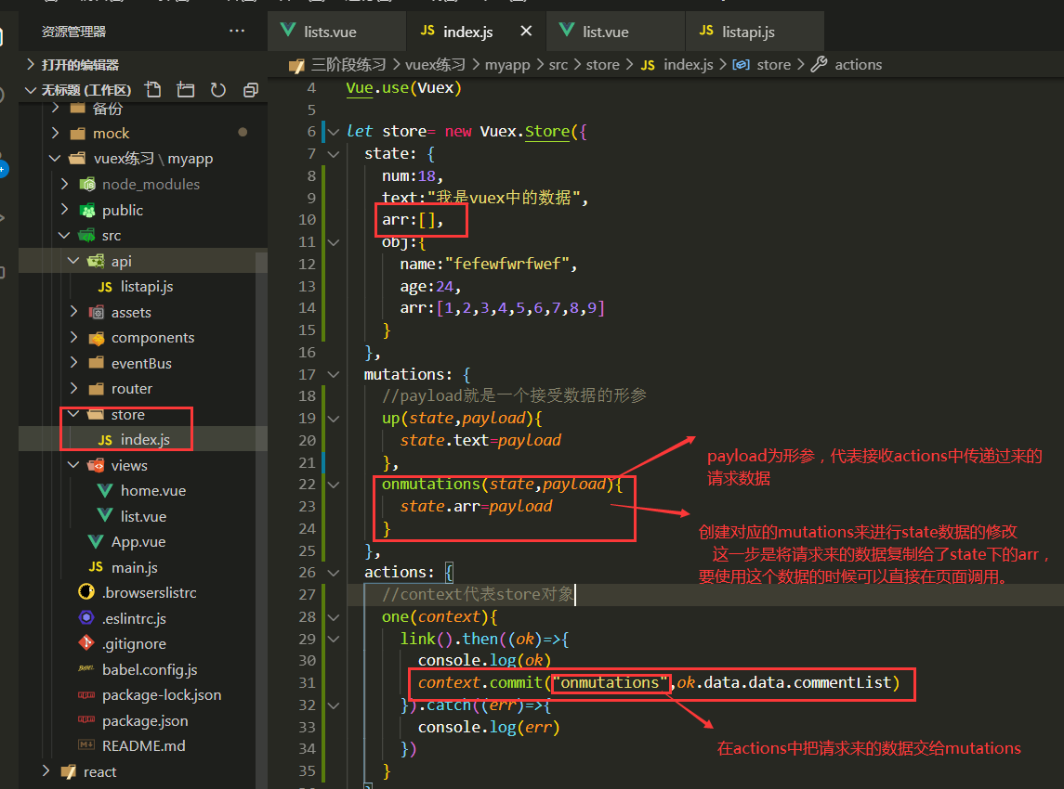Click the ESLint icon beside .eslintrc.js
The width and height of the screenshot is (1064, 789).
coord(86,617)
